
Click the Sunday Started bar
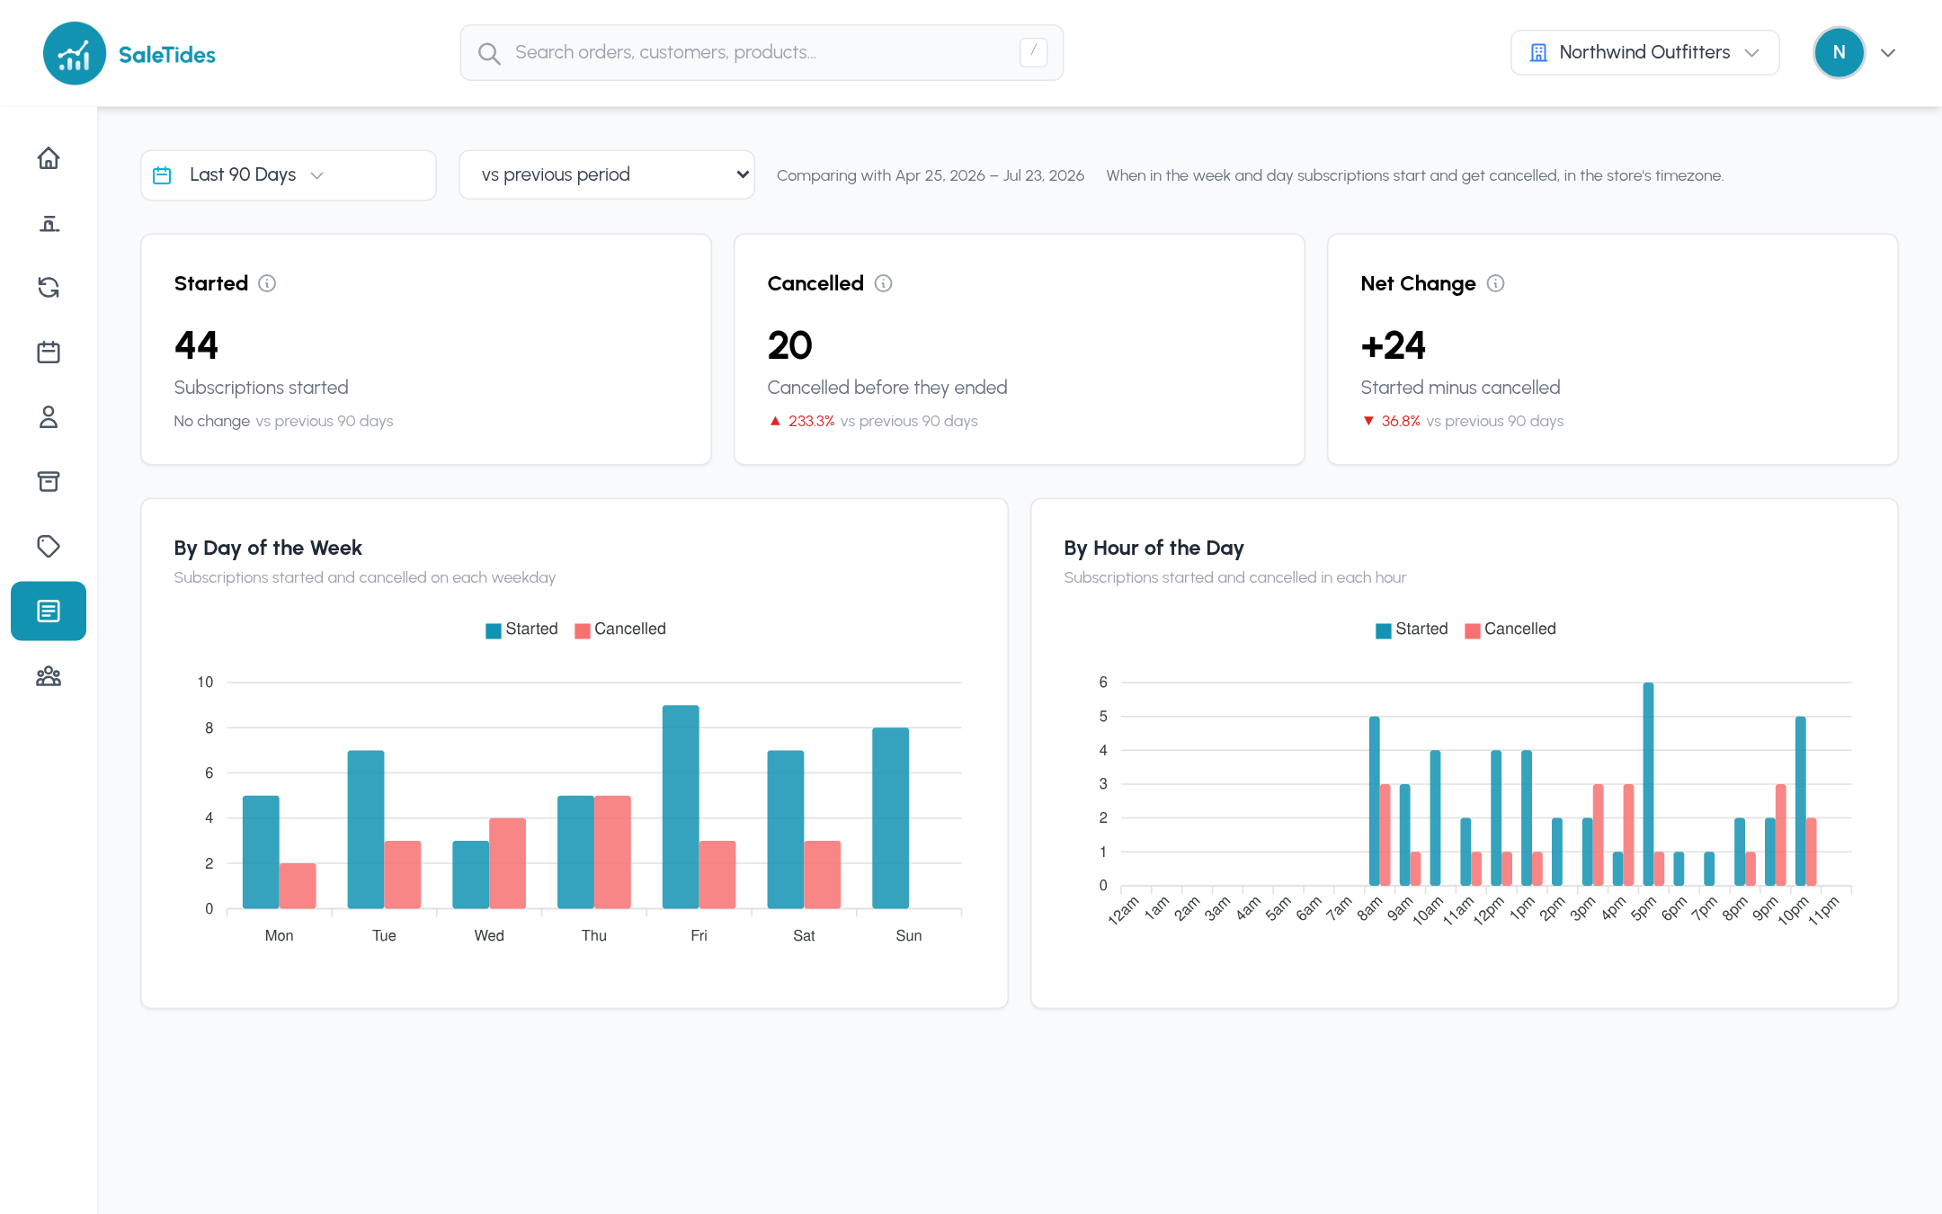890,818
